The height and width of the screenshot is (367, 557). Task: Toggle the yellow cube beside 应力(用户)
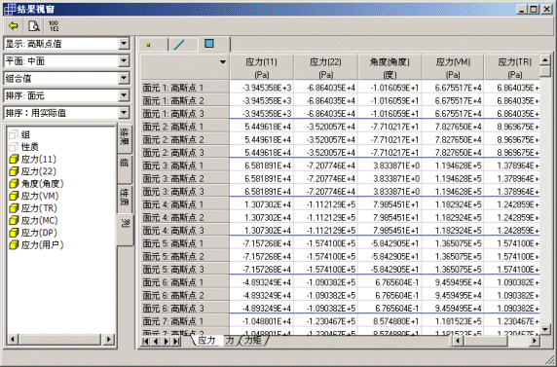tap(14, 244)
